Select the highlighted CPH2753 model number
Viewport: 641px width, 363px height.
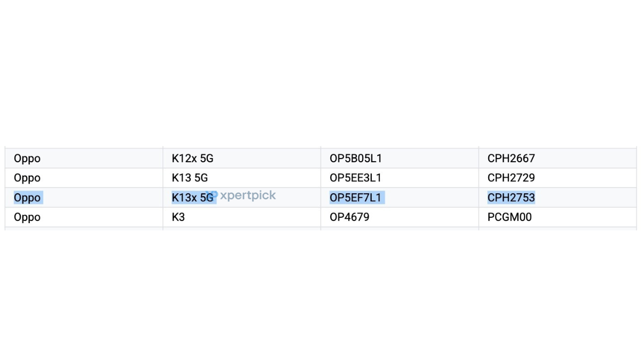point(511,198)
